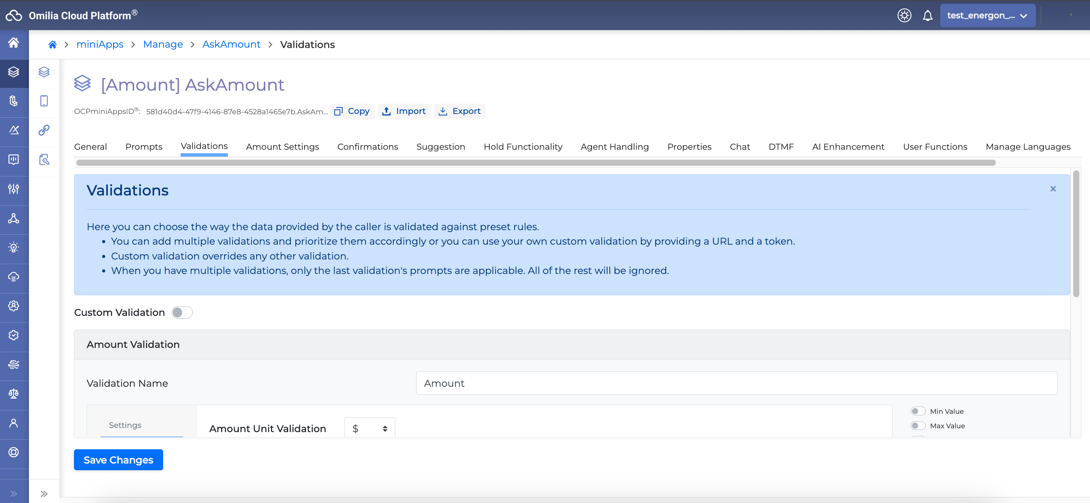
Task: Open the miniApps layers icon in left sidebar
Action: click(x=14, y=72)
